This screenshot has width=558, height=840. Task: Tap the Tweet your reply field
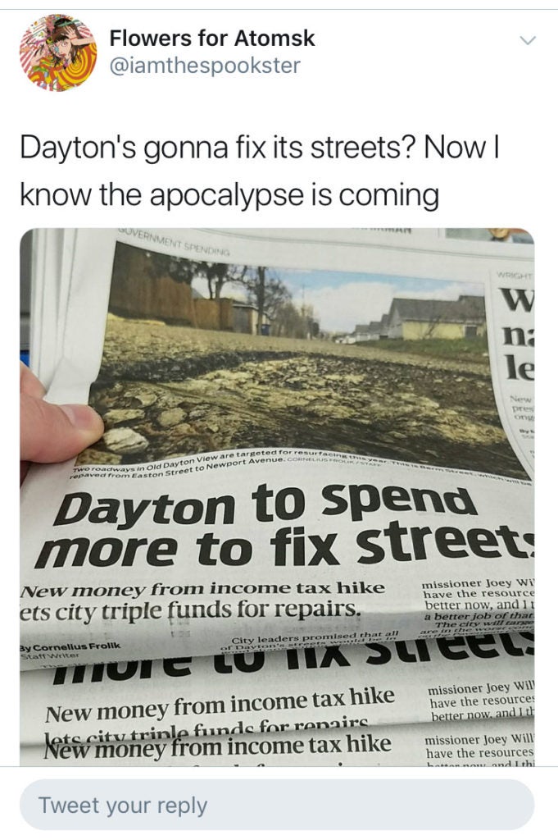click(x=277, y=805)
